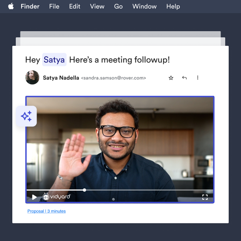Open the Window menu

(x=144, y=7)
